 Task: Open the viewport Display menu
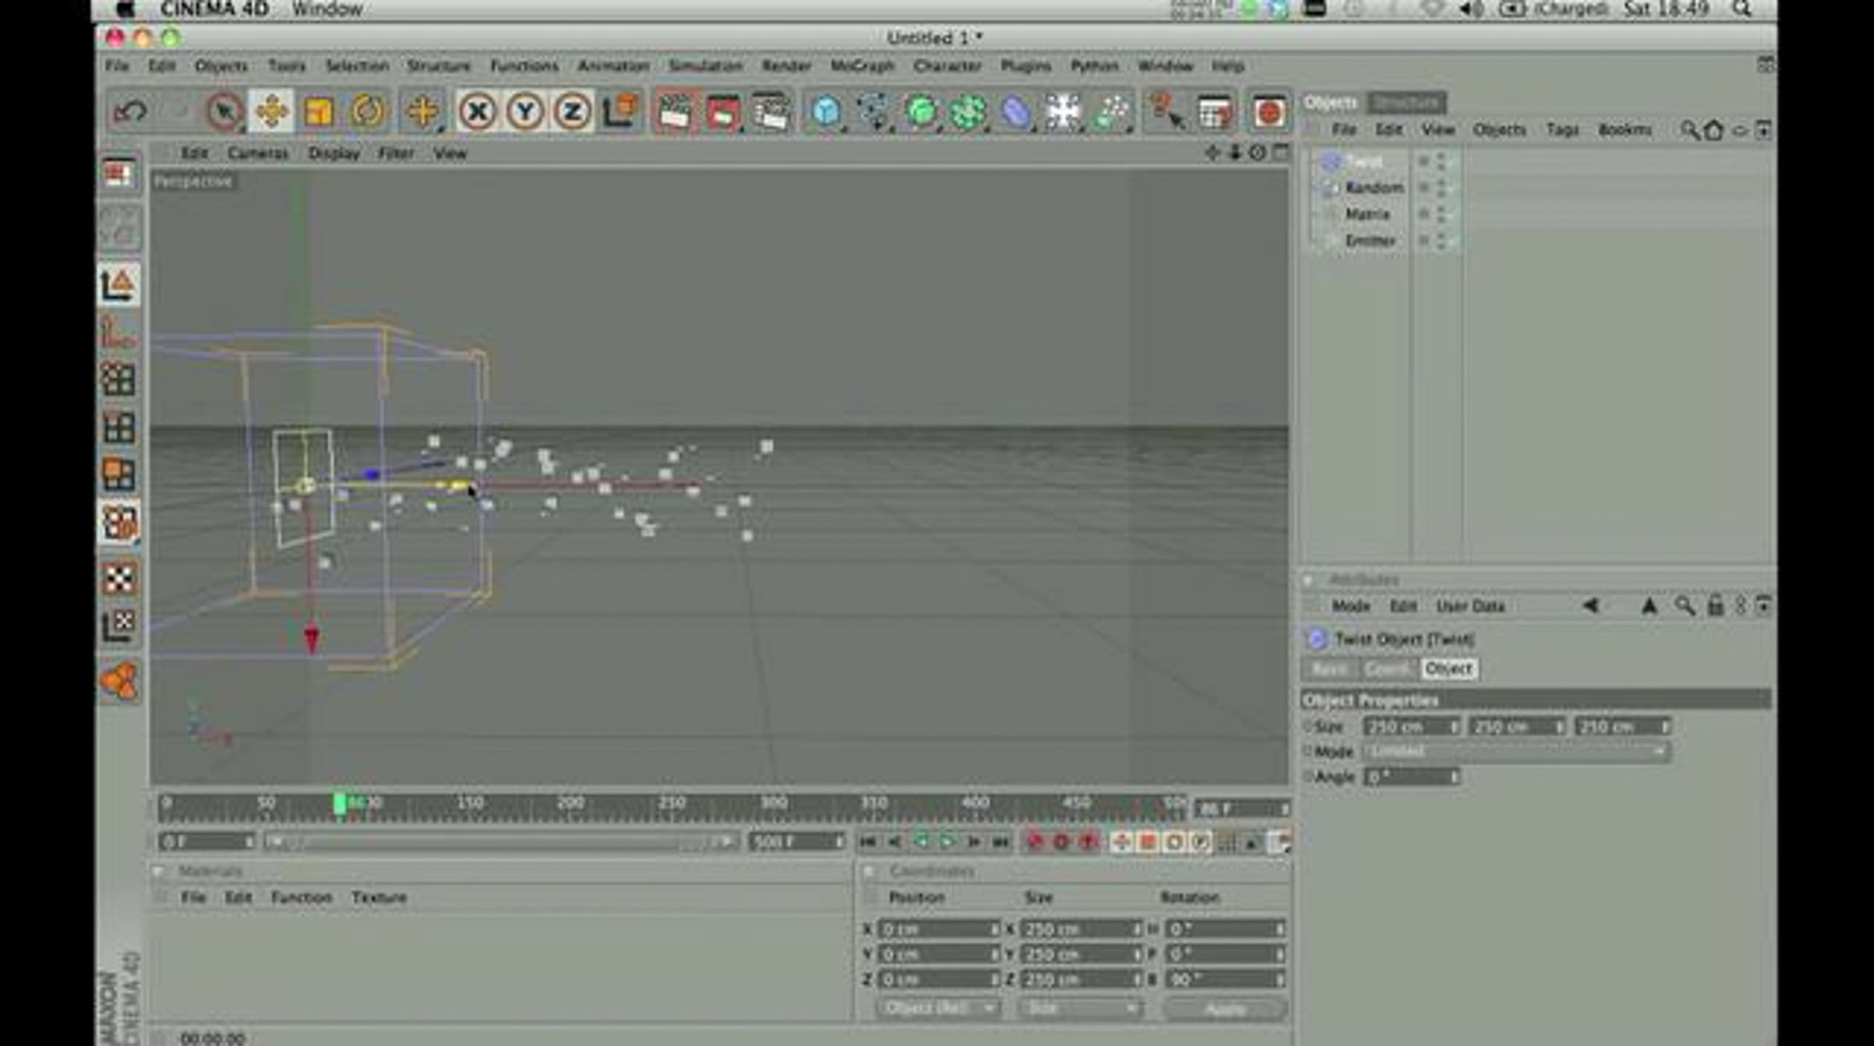coord(333,153)
